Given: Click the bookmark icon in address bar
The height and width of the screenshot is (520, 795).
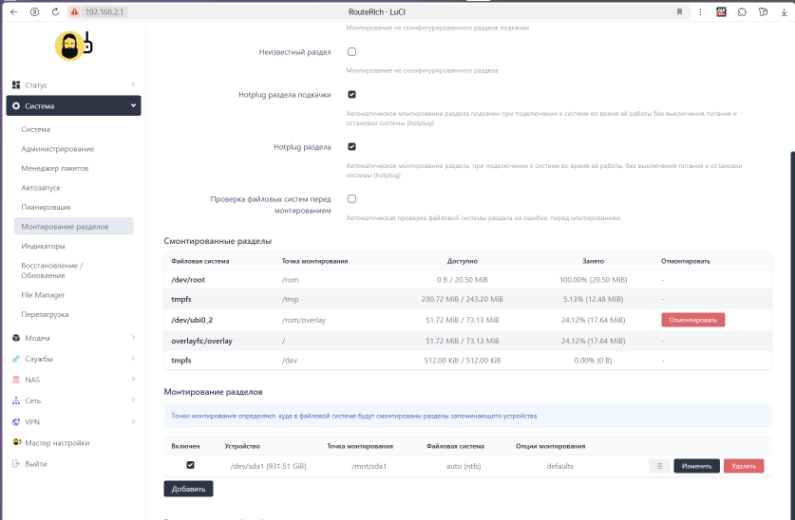Looking at the screenshot, I should [x=679, y=12].
